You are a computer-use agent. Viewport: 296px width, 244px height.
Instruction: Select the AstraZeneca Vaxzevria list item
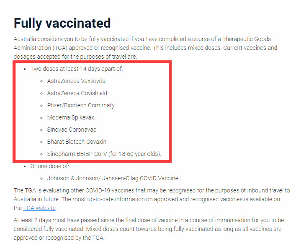(x=76, y=81)
